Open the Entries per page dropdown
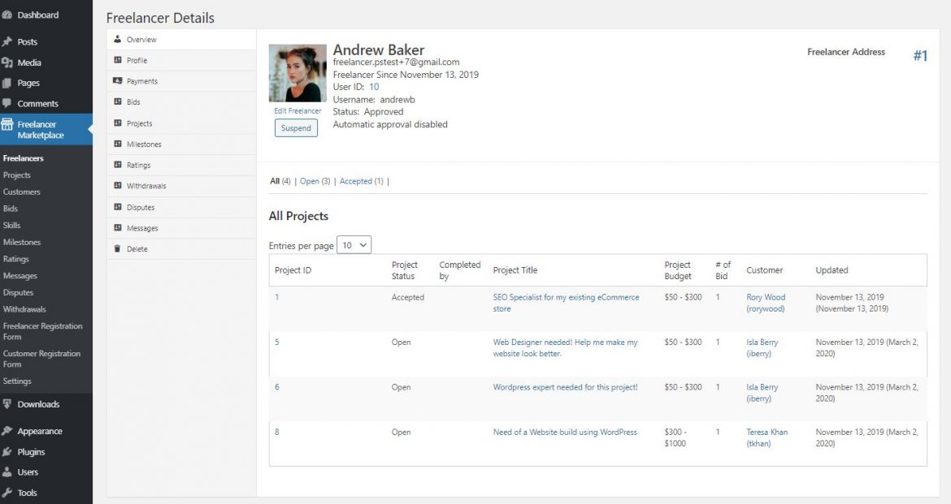Viewport: 951px width, 504px height. [354, 243]
